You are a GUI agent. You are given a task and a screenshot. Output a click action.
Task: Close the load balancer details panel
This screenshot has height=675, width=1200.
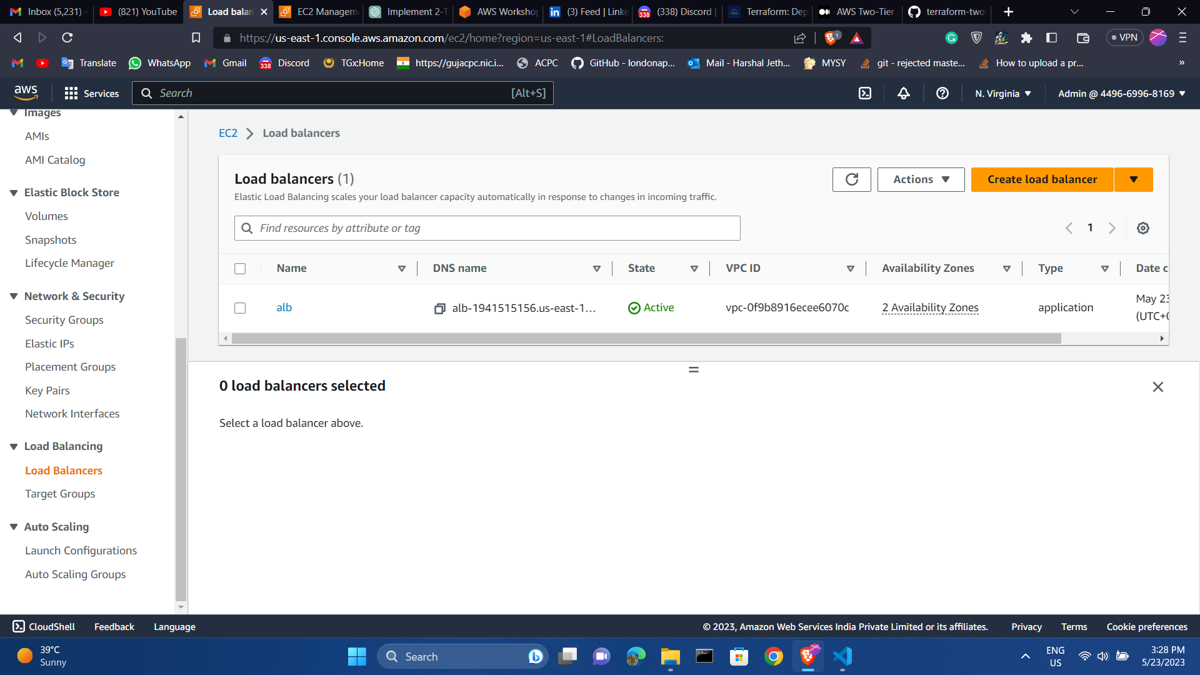click(1157, 387)
